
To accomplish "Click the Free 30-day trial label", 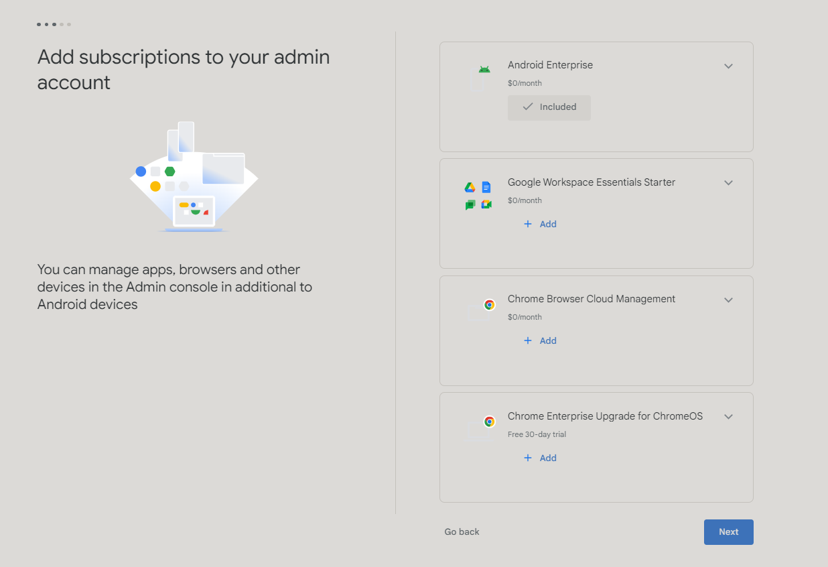I will [537, 434].
